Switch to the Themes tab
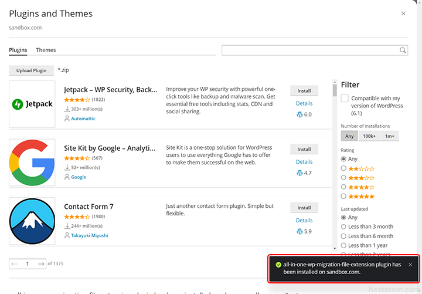Image resolution: width=422 pixels, height=294 pixels. point(46,50)
